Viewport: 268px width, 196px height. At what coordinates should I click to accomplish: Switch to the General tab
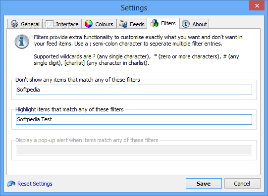pos(25,24)
